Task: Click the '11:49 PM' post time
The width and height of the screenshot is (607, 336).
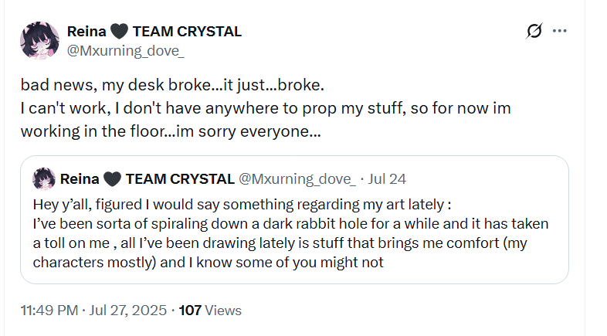Action: click(49, 311)
